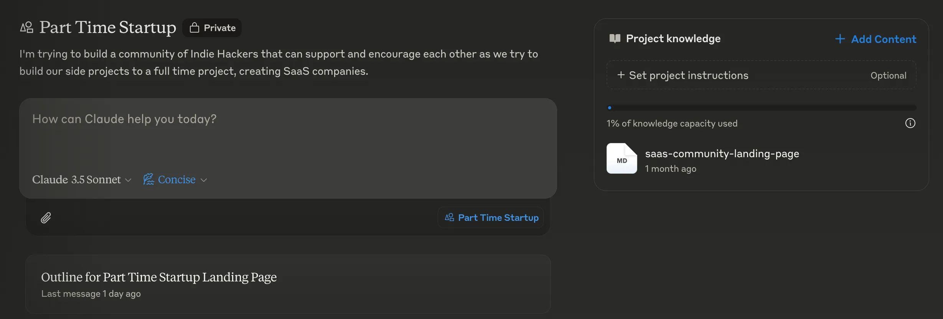
Task: Open the Concise style dropdown
Action: (175, 179)
